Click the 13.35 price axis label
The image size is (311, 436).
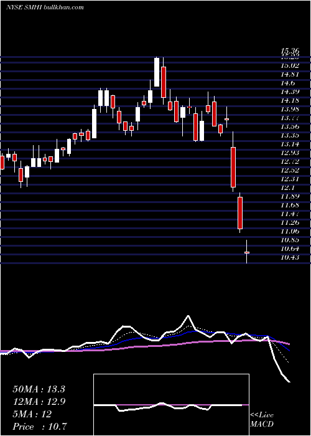coord(290,135)
